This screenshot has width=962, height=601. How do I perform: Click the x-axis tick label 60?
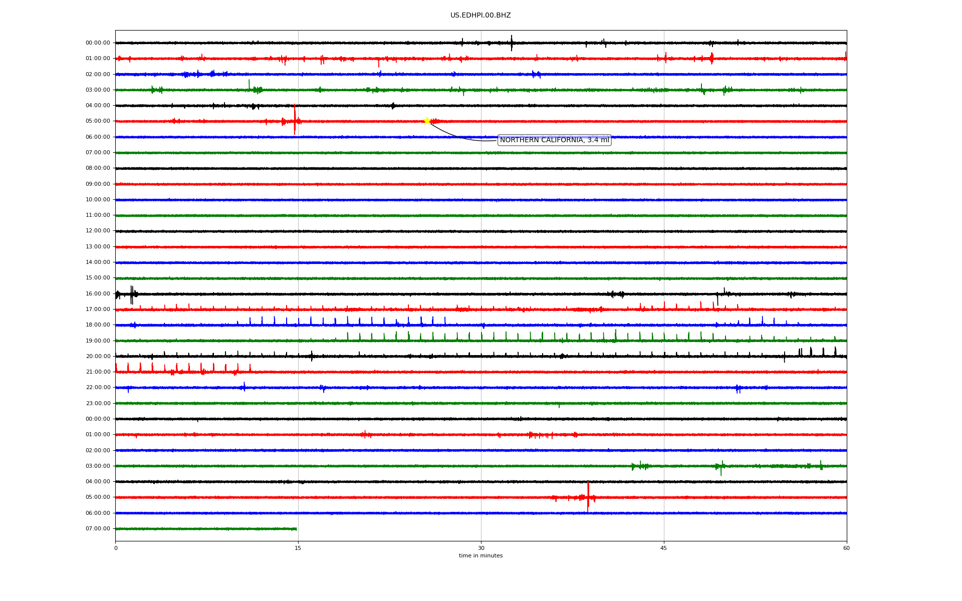click(x=846, y=548)
